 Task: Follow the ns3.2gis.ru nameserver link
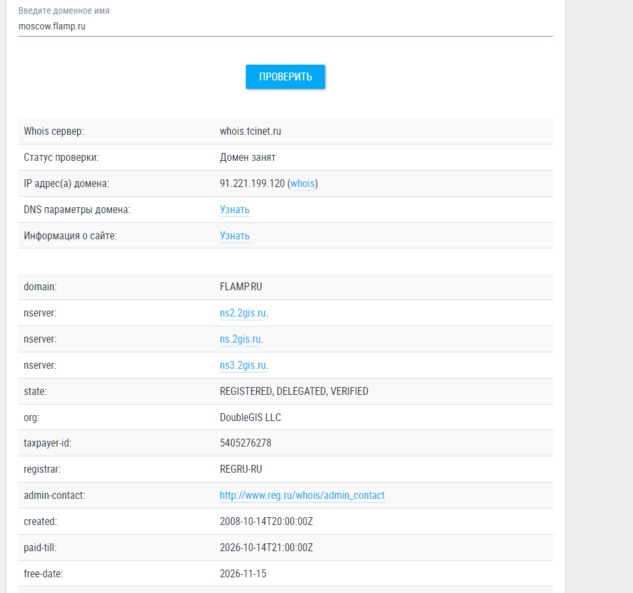[243, 365]
